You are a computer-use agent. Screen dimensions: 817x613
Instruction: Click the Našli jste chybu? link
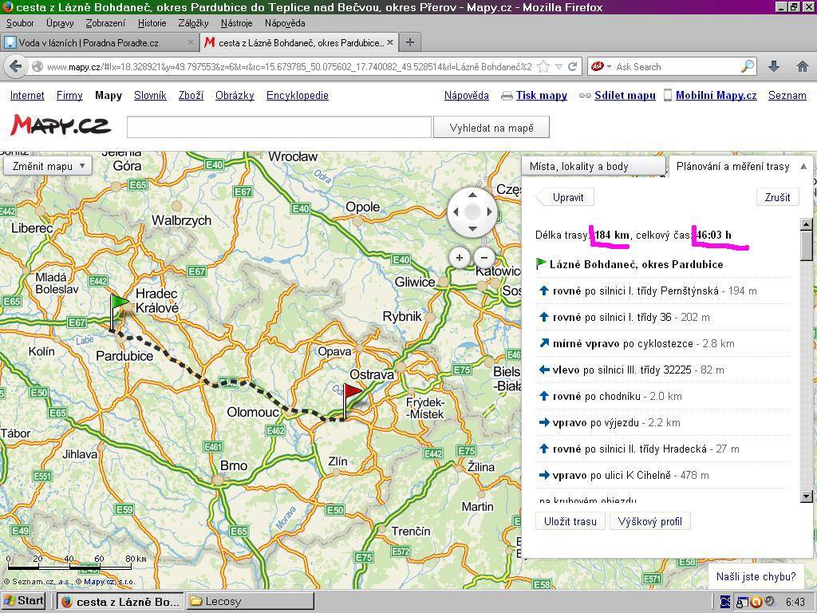[x=756, y=576]
